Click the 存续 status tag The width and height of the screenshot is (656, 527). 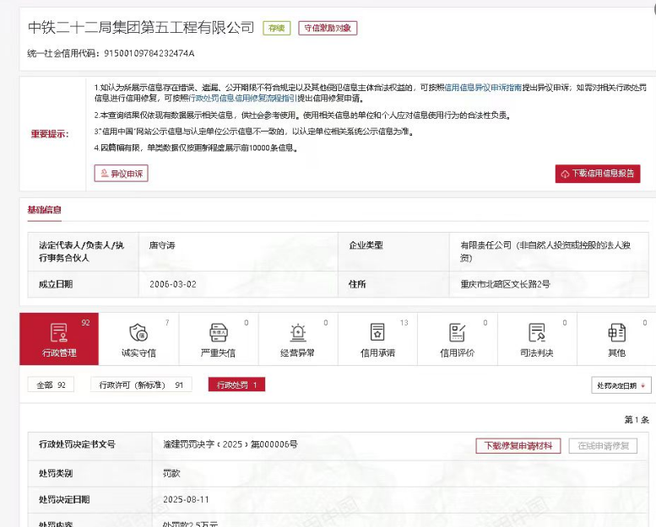tap(277, 28)
